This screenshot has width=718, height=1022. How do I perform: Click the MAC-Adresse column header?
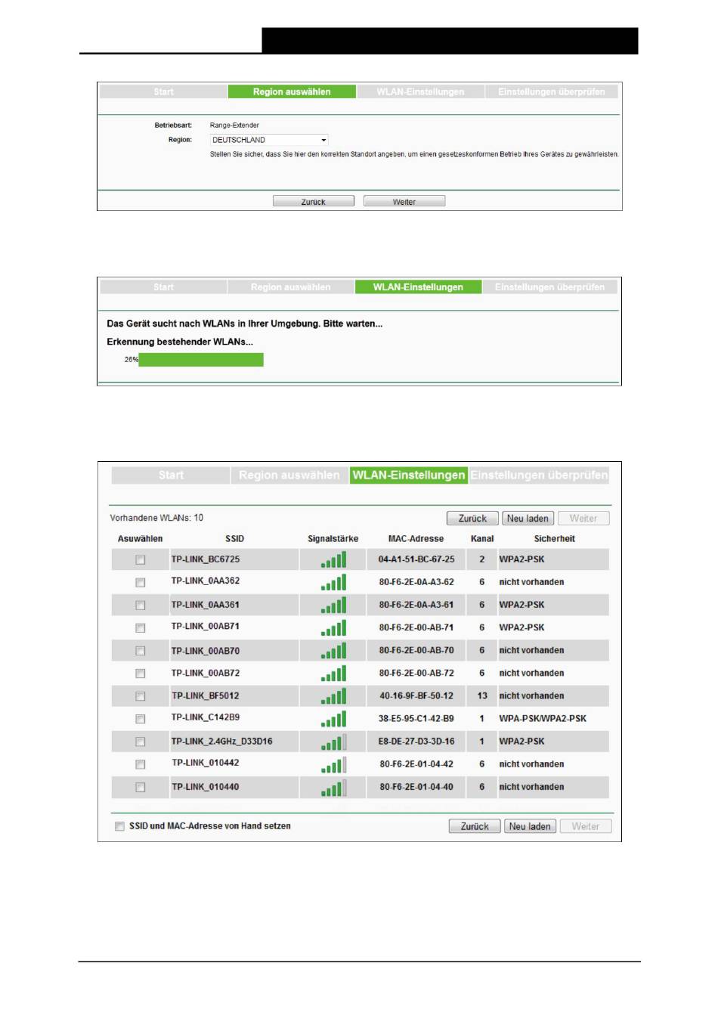pyautogui.click(x=416, y=539)
